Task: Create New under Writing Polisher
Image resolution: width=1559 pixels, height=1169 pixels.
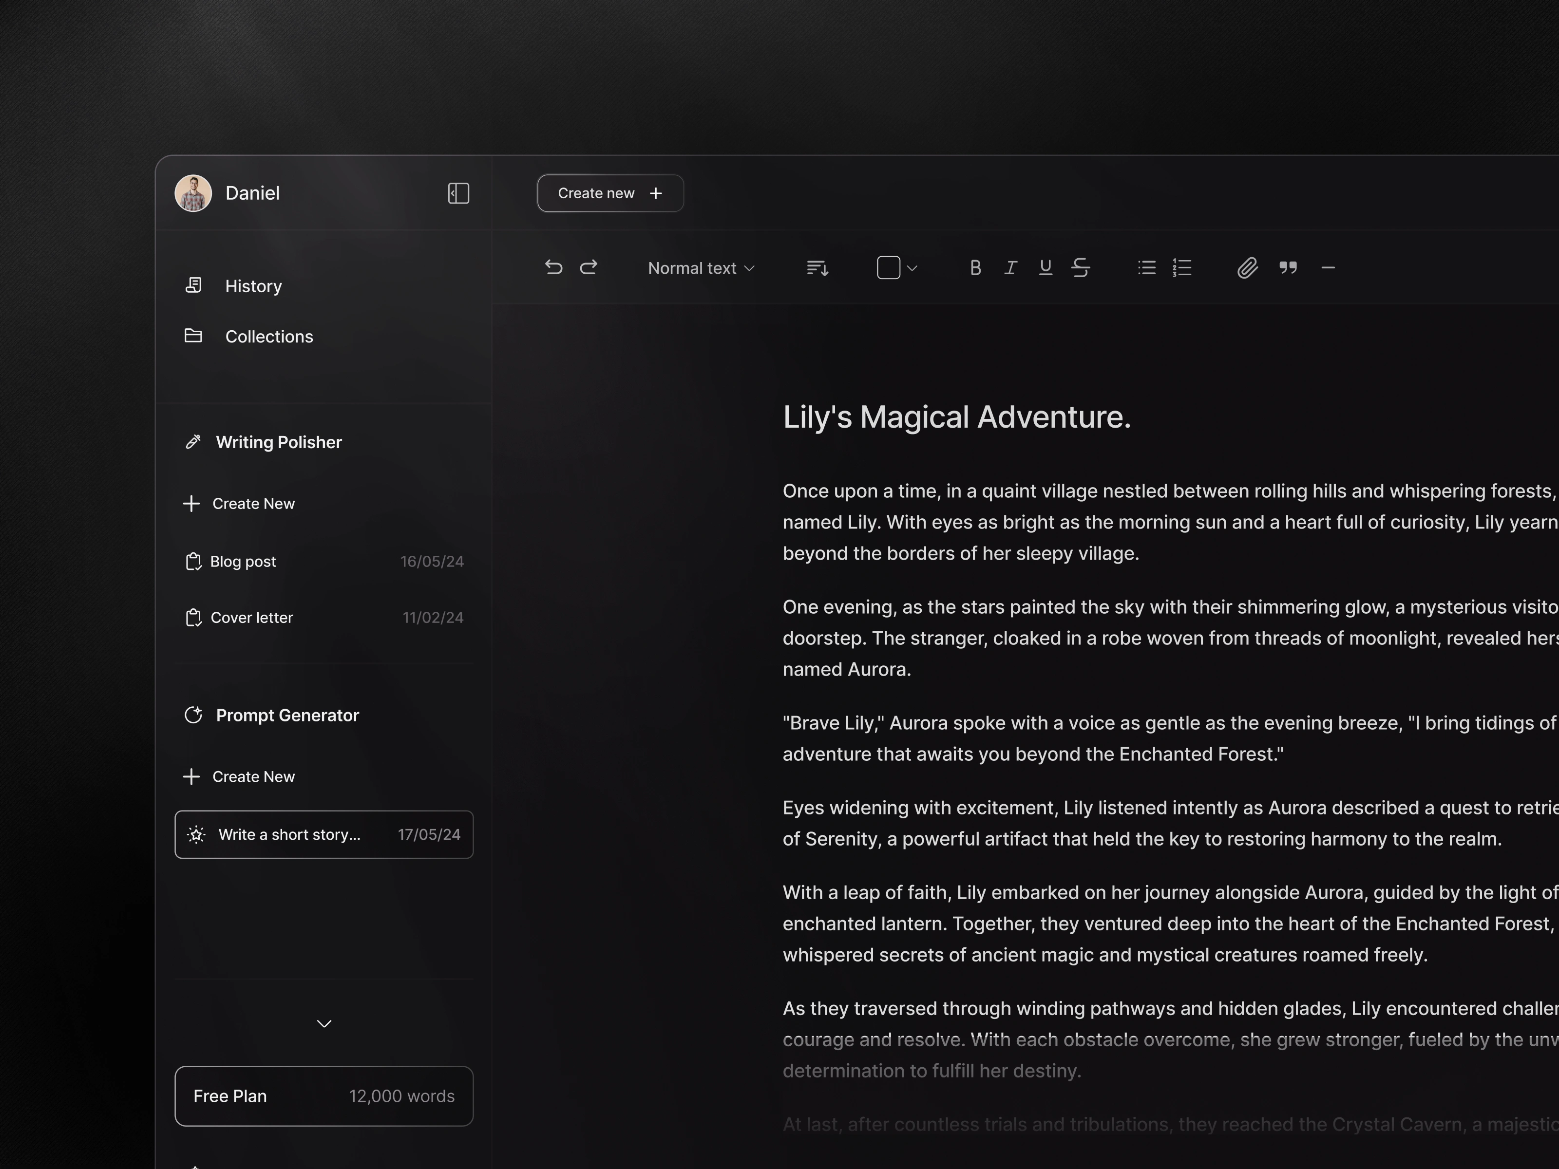Action: tap(239, 504)
